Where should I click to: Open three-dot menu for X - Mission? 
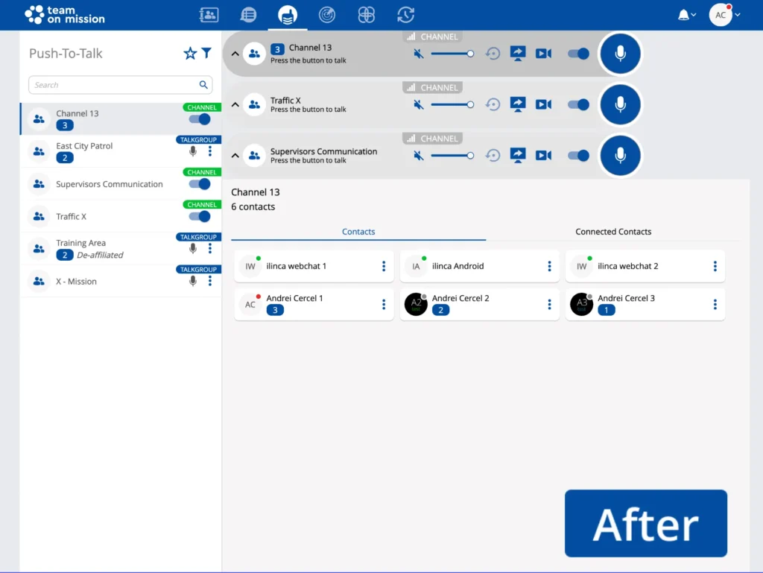(x=210, y=281)
